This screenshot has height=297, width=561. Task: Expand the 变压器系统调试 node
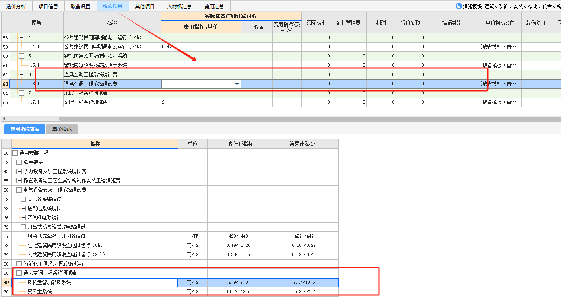[x=23, y=199]
